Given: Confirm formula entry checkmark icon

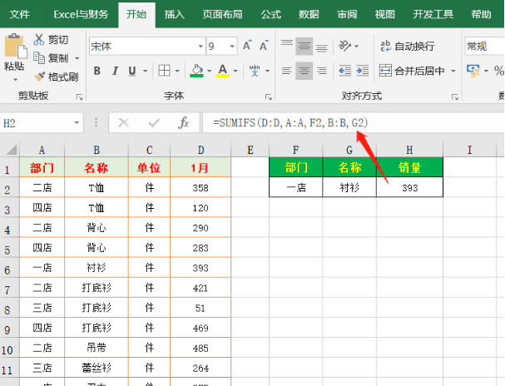Looking at the screenshot, I should 154,122.
